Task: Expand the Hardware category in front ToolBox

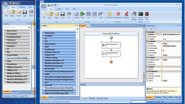Action: pos(43,36)
